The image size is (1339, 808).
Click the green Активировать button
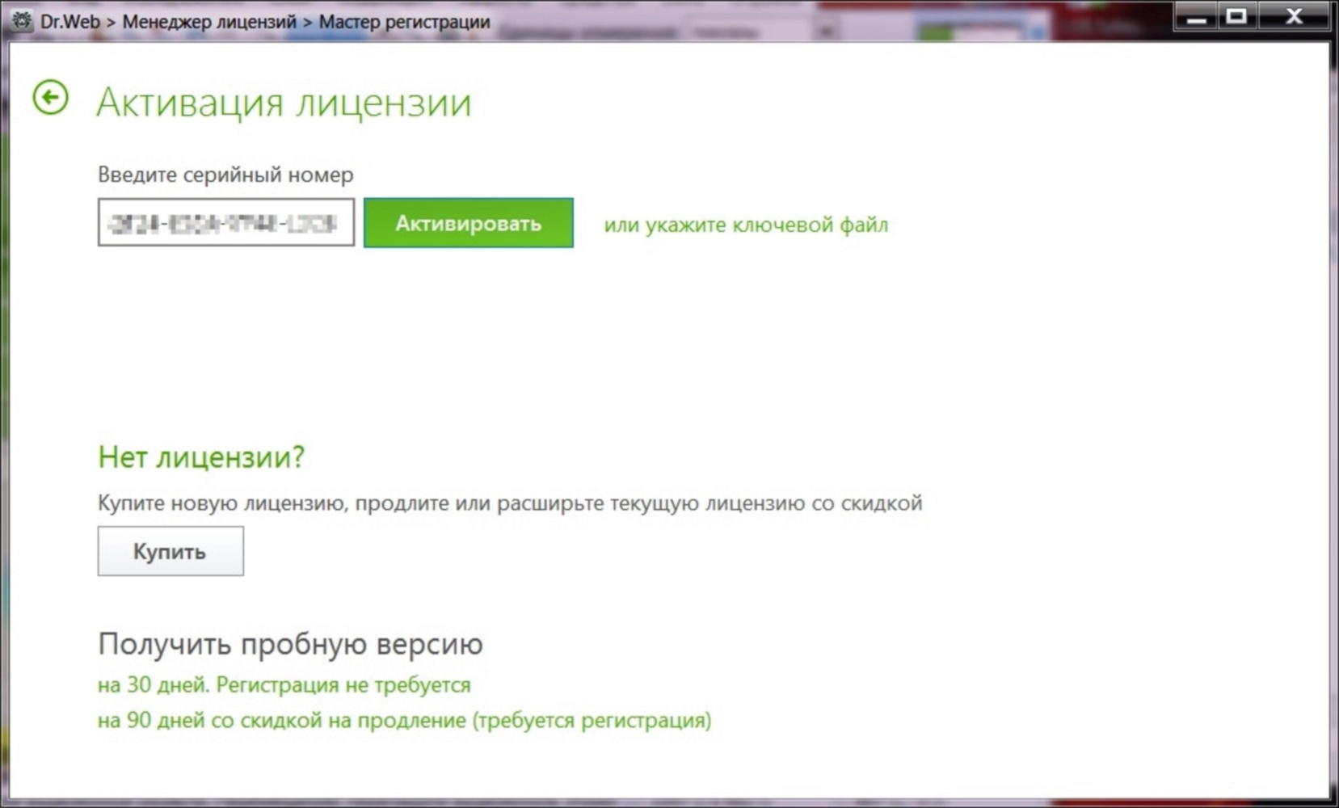pyautogui.click(x=469, y=223)
